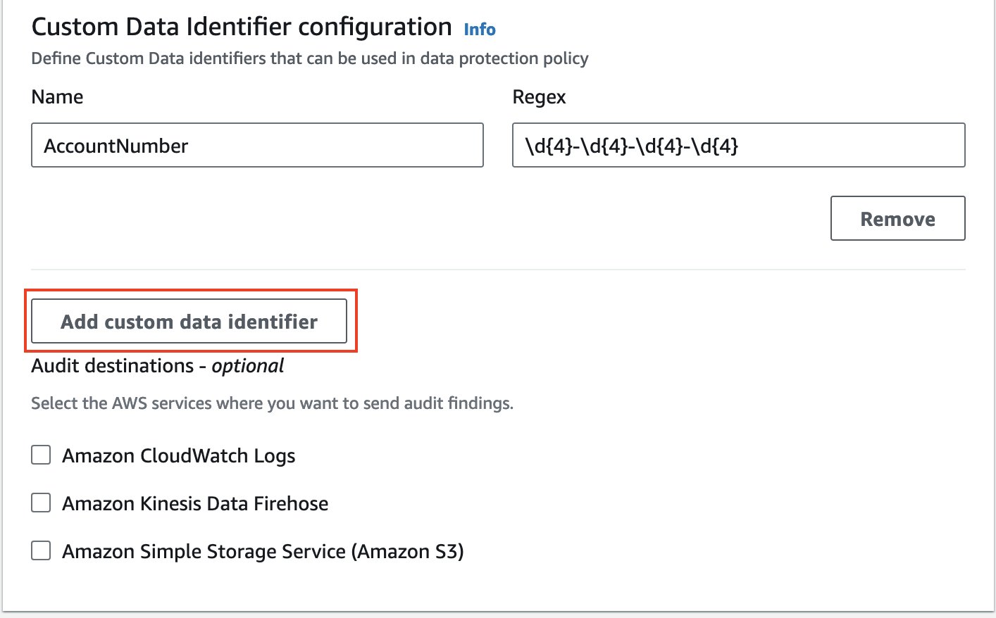This screenshot has height=618, width=996.
Task: Tick the Amazon Kinesis Data Firehose checkbox
Action: point(41,503)
